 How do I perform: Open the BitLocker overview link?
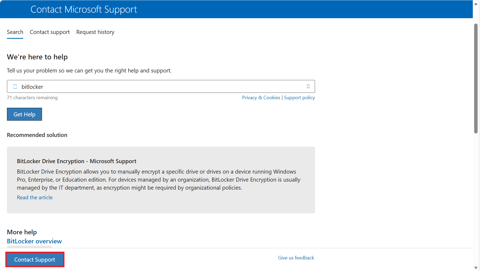tap(34, 241)
